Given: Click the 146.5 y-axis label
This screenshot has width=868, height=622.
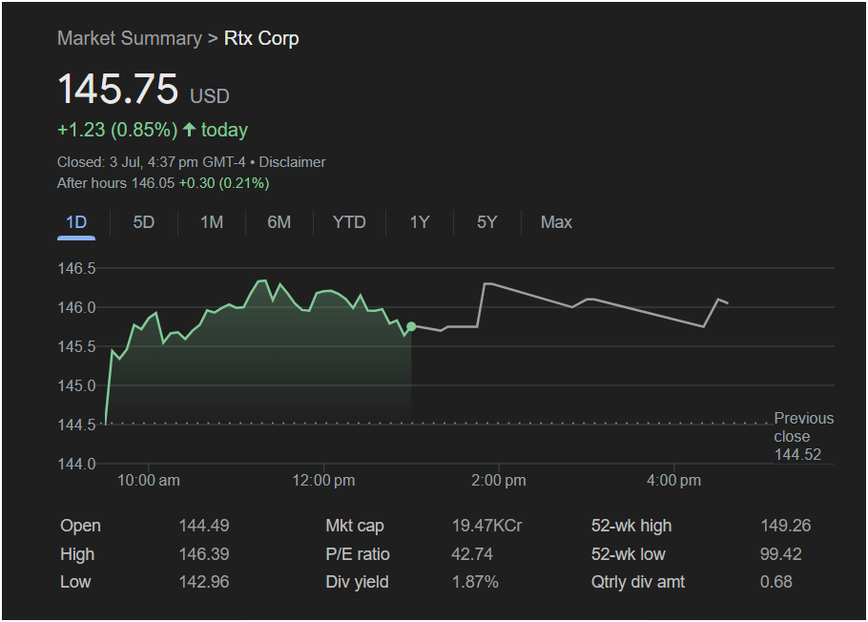Looking at the screenshot, I should (77, 269).
